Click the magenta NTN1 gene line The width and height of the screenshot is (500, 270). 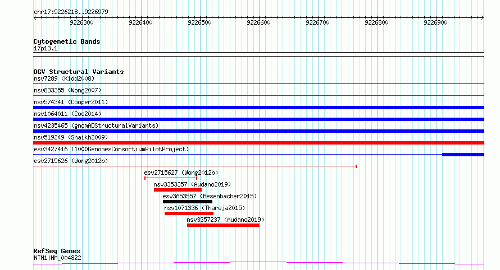[258, 263]
